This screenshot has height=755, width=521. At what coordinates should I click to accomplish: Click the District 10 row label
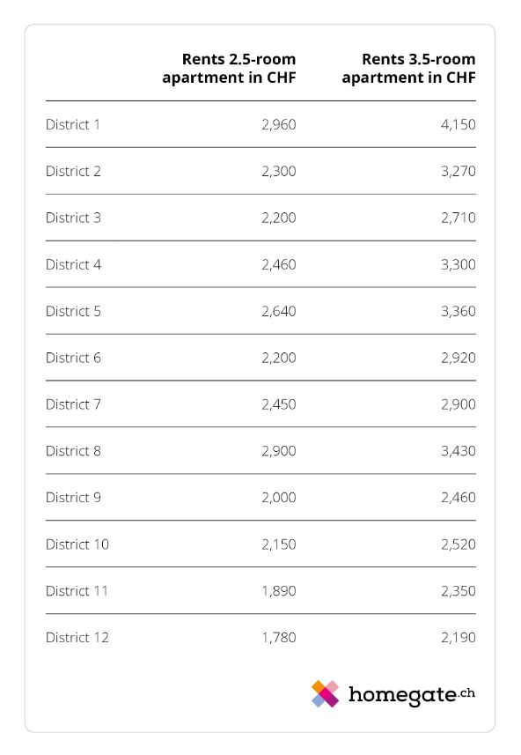pos(77,544)
